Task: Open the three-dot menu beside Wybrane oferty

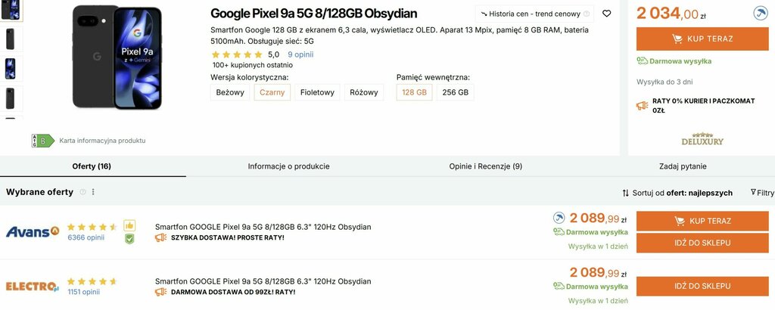Action: (93, 192)
